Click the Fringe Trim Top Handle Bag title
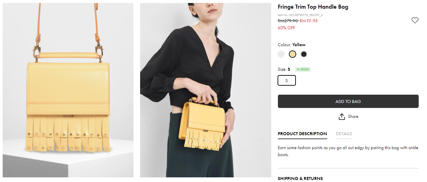427x182 pixels. pyautogui.click(x=313, y=7)
